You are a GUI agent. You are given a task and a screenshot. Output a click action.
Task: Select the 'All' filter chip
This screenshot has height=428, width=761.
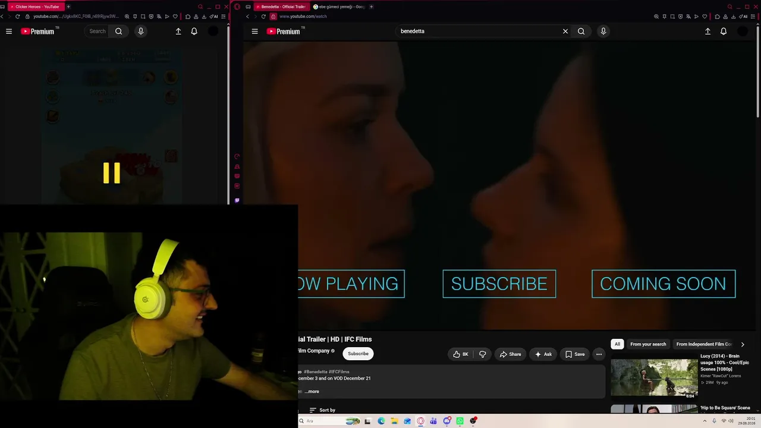tap(617, 344)
